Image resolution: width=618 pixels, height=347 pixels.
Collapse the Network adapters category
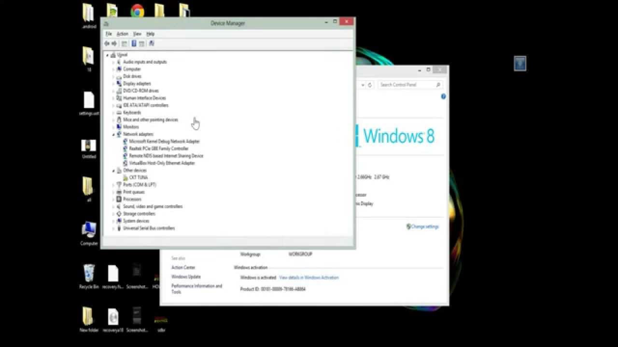tap(113, 134)
